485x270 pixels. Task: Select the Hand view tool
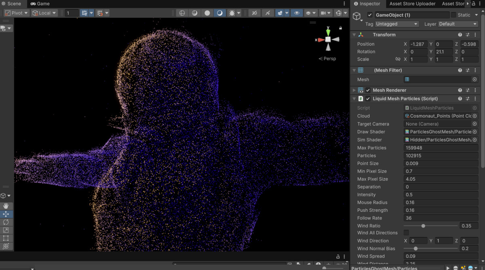(6, 206)
